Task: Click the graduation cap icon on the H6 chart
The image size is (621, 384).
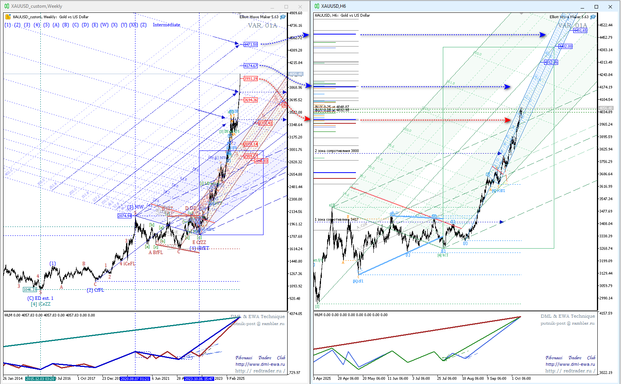Action: tap(593, 17)
